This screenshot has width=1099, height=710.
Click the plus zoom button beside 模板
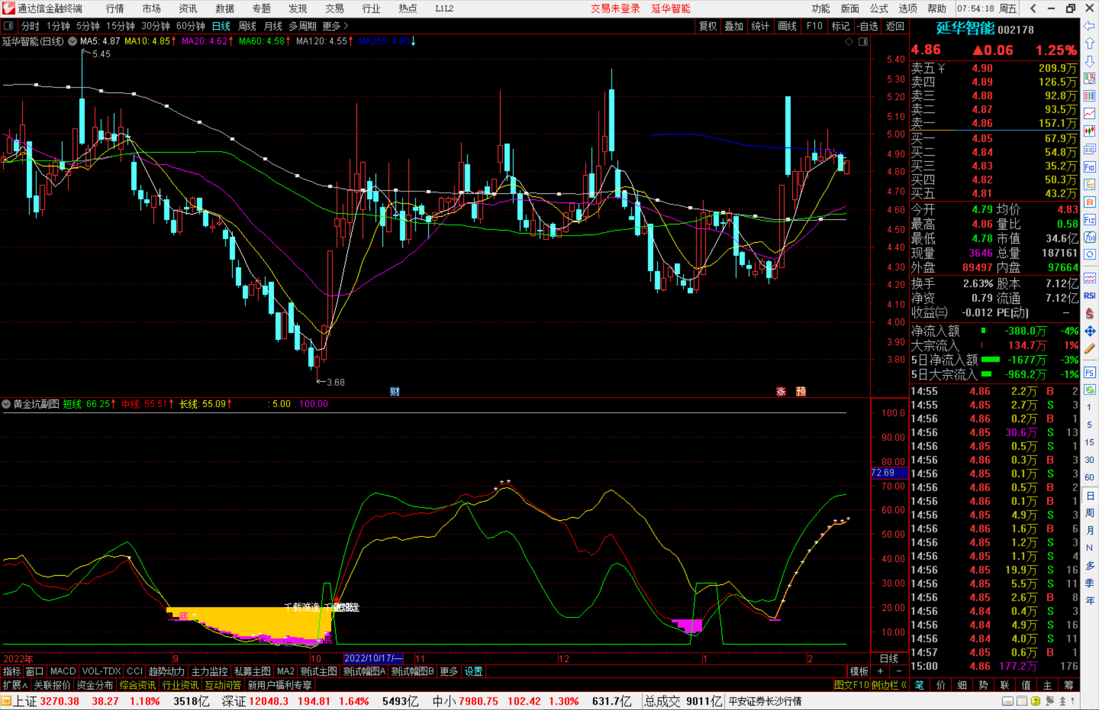point(880,671)
